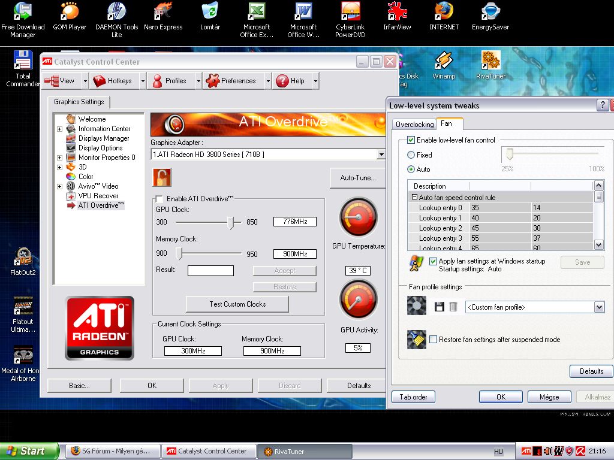Screen dimensions: 614x460
Task: Click the delete fan profile trash icon
Action: 453,307
